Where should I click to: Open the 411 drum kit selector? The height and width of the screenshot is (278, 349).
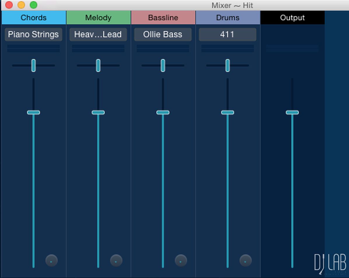tap(227, 34)
